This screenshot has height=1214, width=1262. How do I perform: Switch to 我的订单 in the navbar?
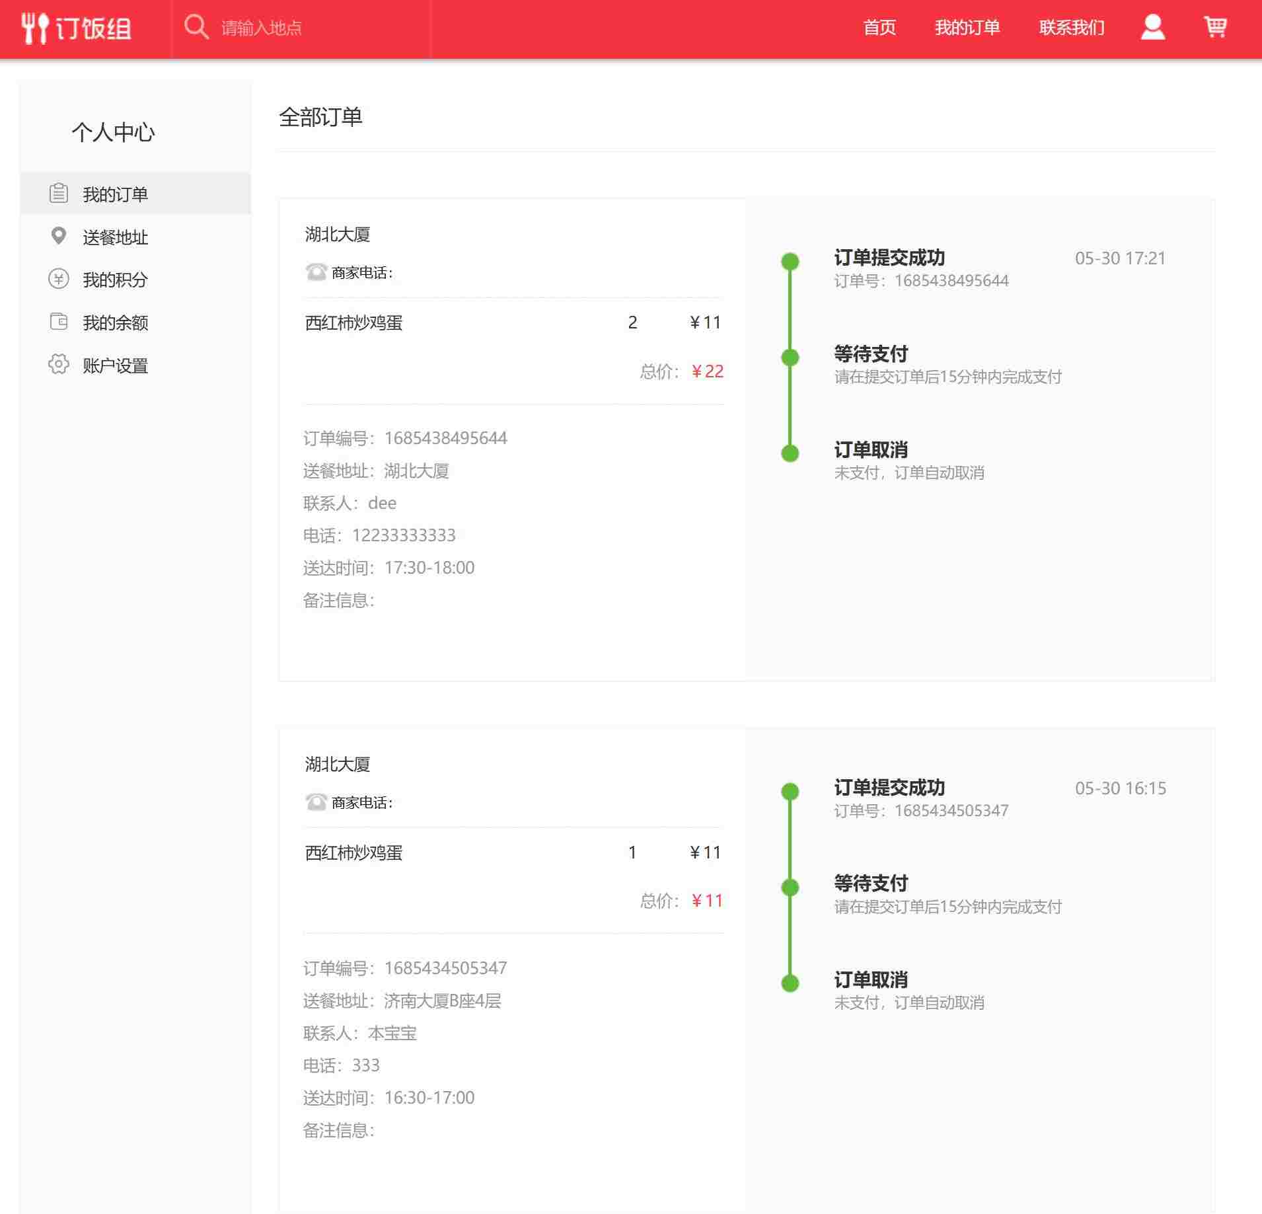[968, 28]
